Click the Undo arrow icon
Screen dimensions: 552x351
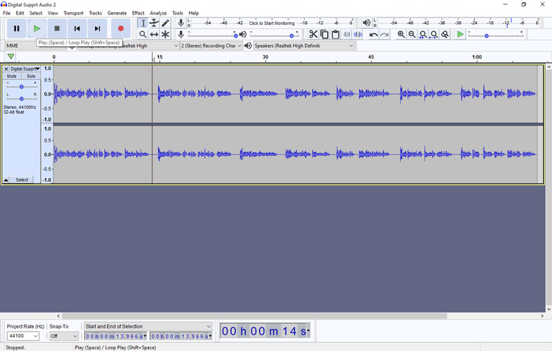click(x=373, y=34)
